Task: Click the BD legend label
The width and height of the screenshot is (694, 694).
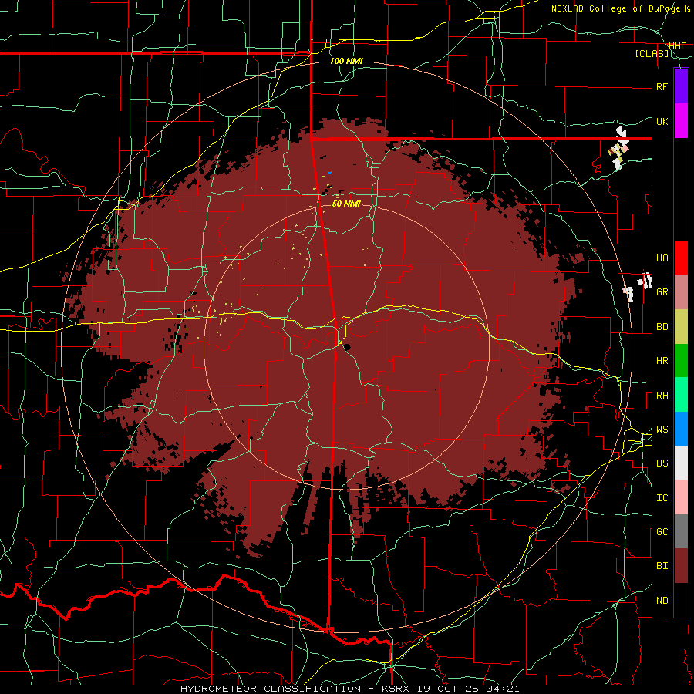Action: (662, 327)
